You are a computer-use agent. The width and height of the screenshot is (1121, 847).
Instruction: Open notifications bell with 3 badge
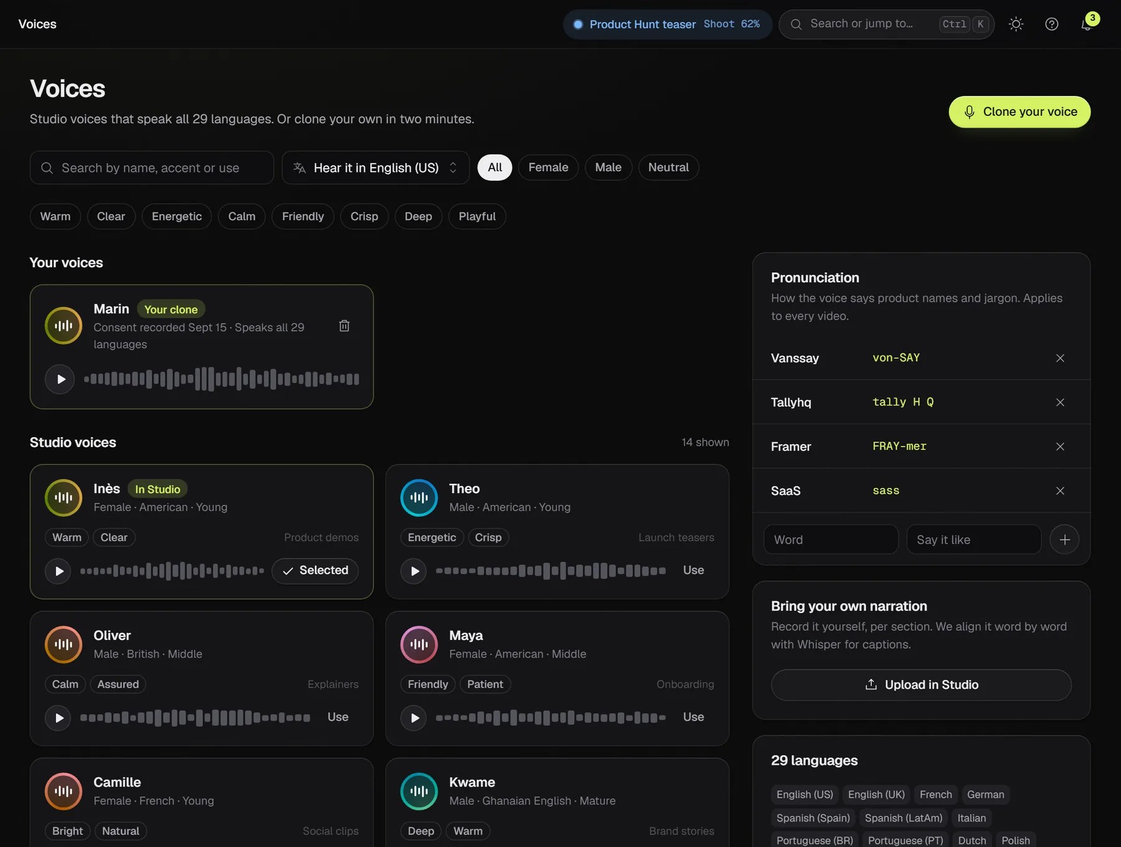click(1087, 24)
